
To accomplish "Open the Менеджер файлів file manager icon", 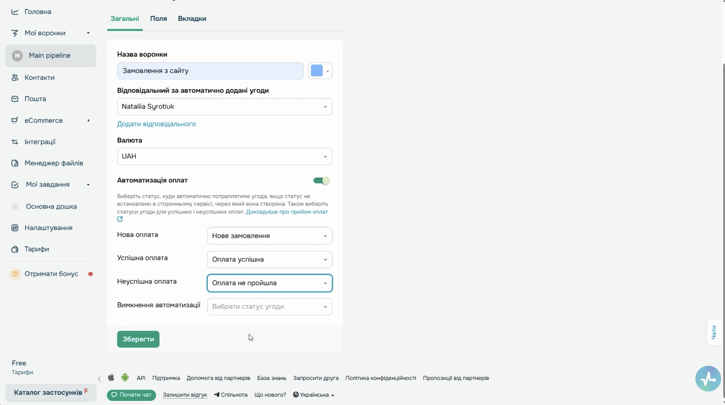I will pyautogui.click(x=15, y=163).
